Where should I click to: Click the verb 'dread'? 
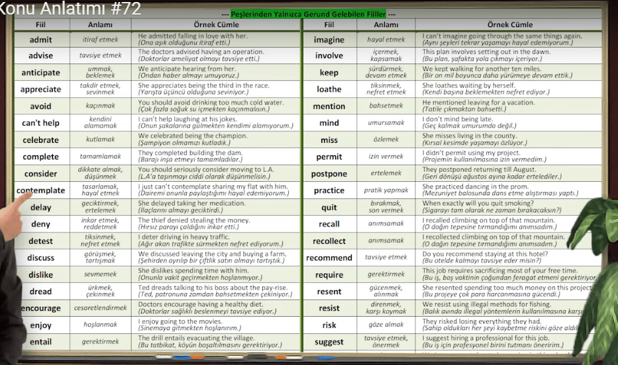(x=40, y=292)
